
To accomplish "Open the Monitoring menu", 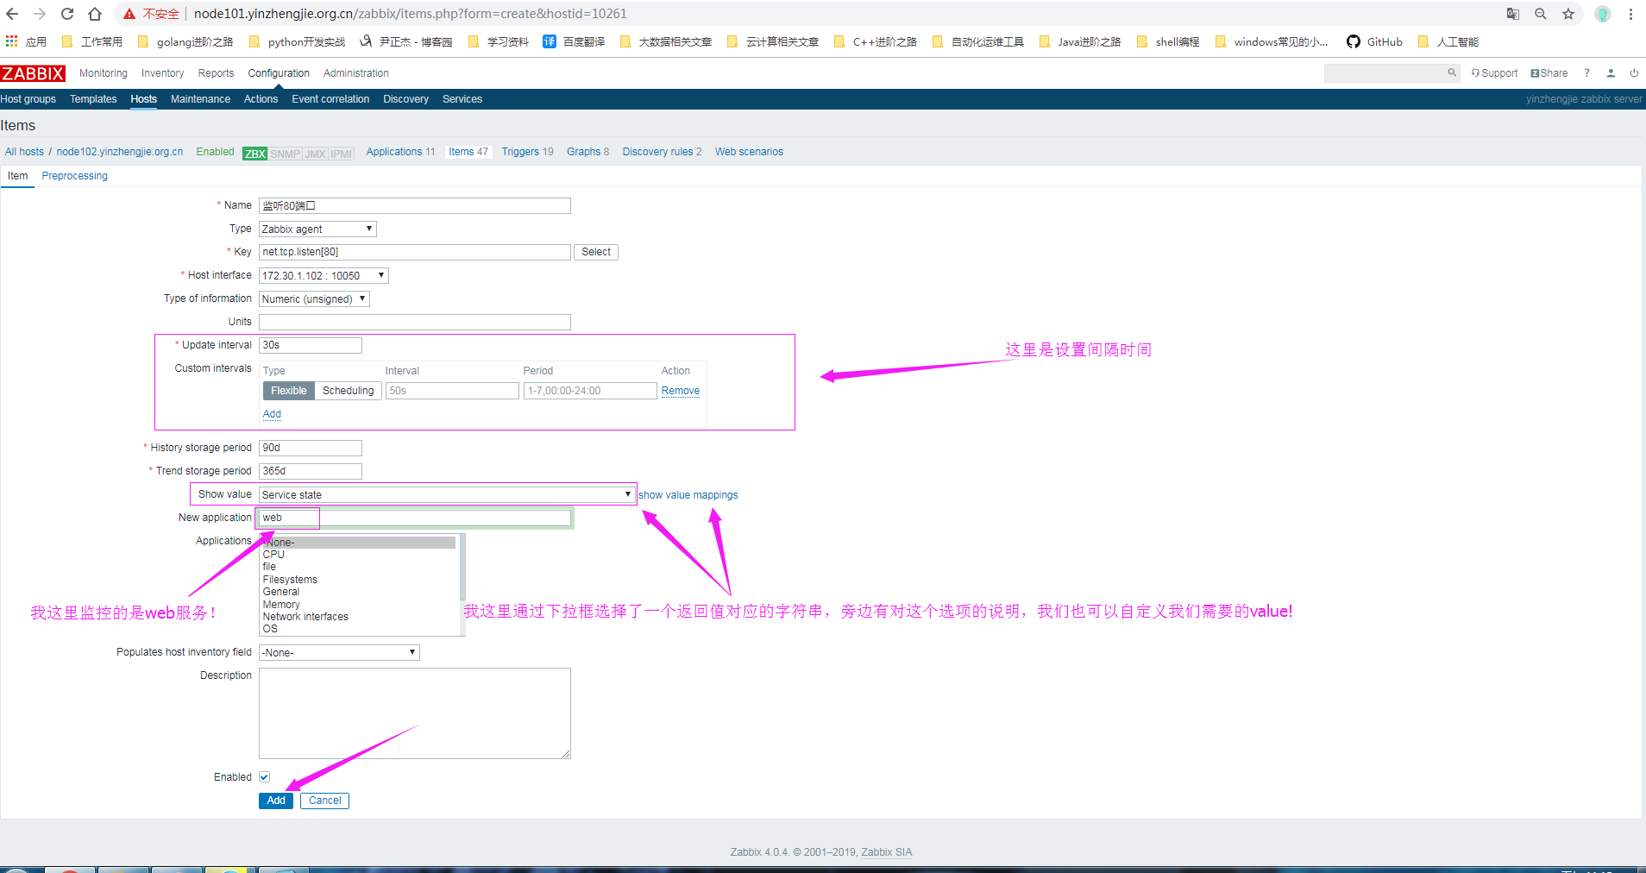I will coord(104,73).
